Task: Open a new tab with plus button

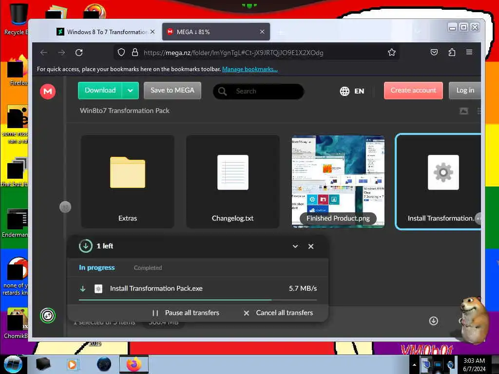Action: point(281,32)
